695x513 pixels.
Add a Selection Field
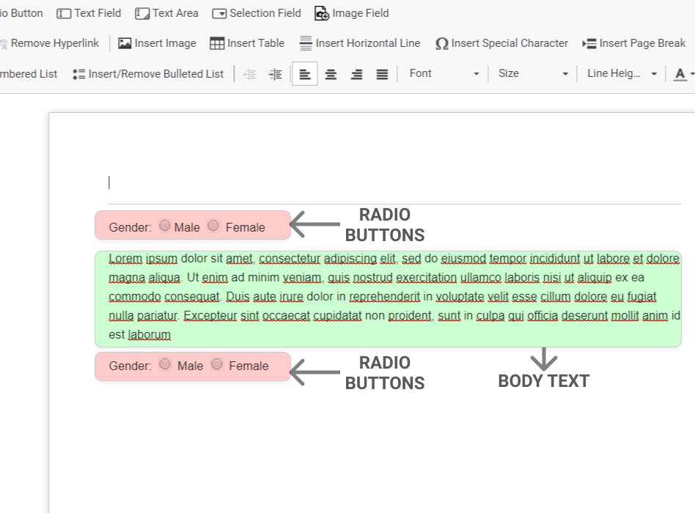point(257,13)
